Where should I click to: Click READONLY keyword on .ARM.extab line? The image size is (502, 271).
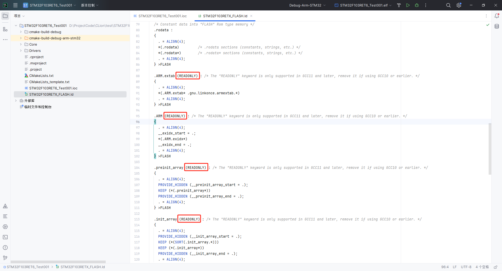point(187,76)
